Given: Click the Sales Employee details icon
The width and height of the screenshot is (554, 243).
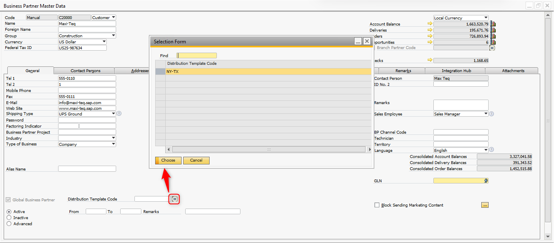Looking at the screenshot, I should [491, 114].
